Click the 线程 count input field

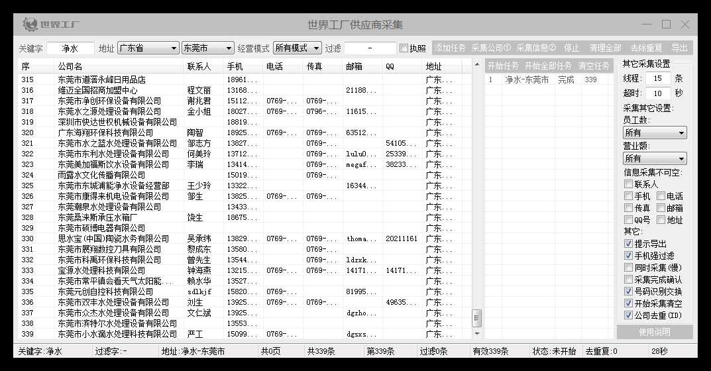(657, 78)
